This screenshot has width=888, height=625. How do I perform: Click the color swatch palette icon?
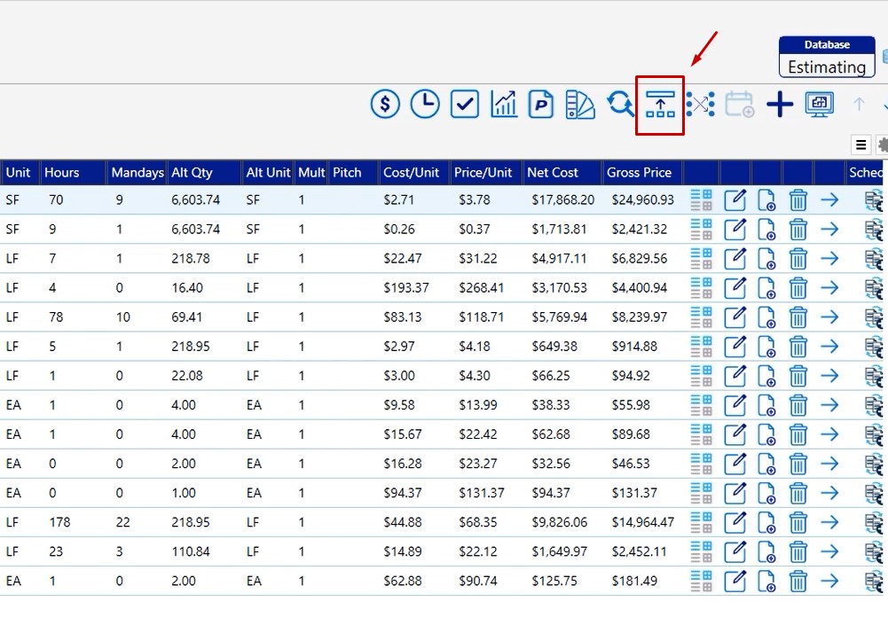coord(580,105)
